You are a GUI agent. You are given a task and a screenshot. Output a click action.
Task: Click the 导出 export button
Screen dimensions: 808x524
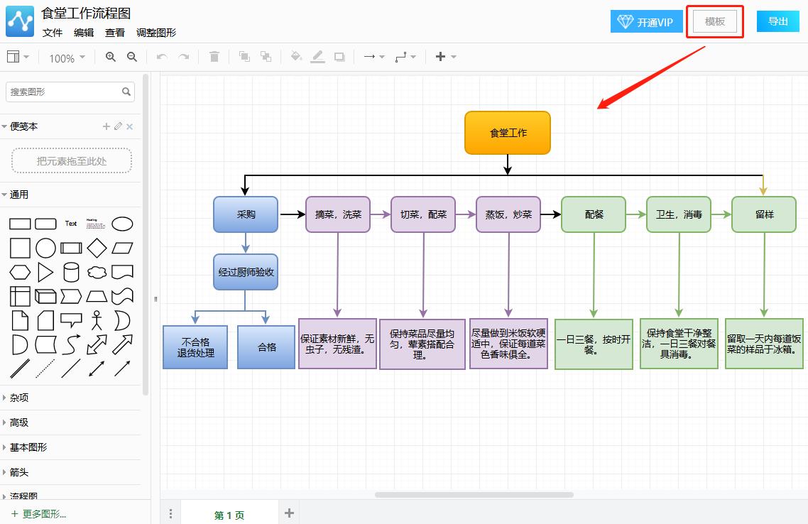(777, 21)
